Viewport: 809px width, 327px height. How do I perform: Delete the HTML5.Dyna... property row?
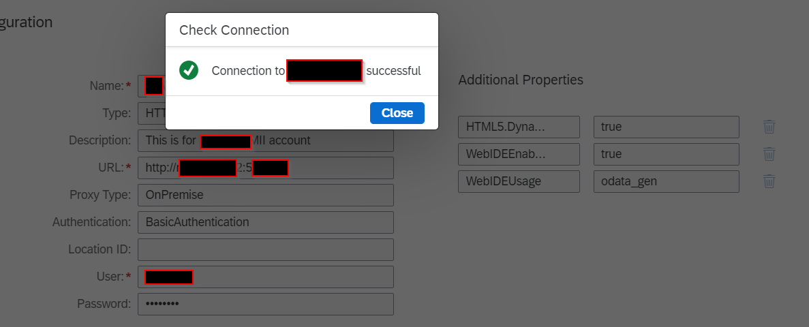pyautogui.click(x=769, y=127)
